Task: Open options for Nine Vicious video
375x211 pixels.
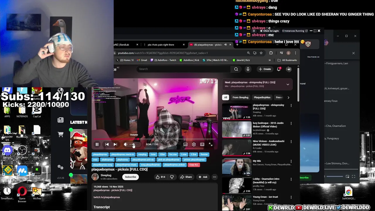Action: pos(291,142)
